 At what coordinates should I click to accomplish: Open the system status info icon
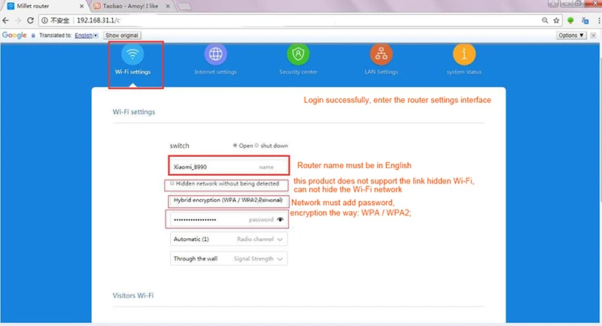pos(464,54)
